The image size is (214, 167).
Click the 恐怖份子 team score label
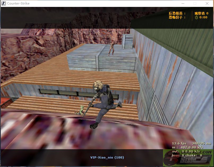click(177, 17)
